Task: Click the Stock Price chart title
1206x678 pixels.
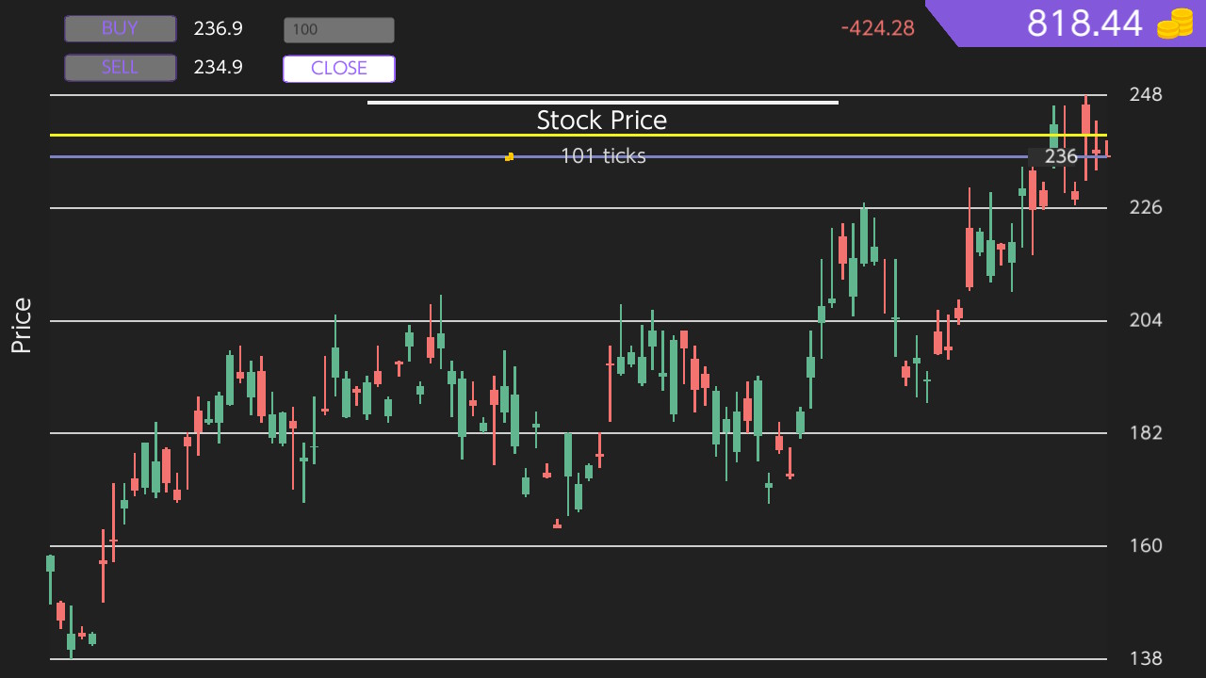Action: [602, 120]
